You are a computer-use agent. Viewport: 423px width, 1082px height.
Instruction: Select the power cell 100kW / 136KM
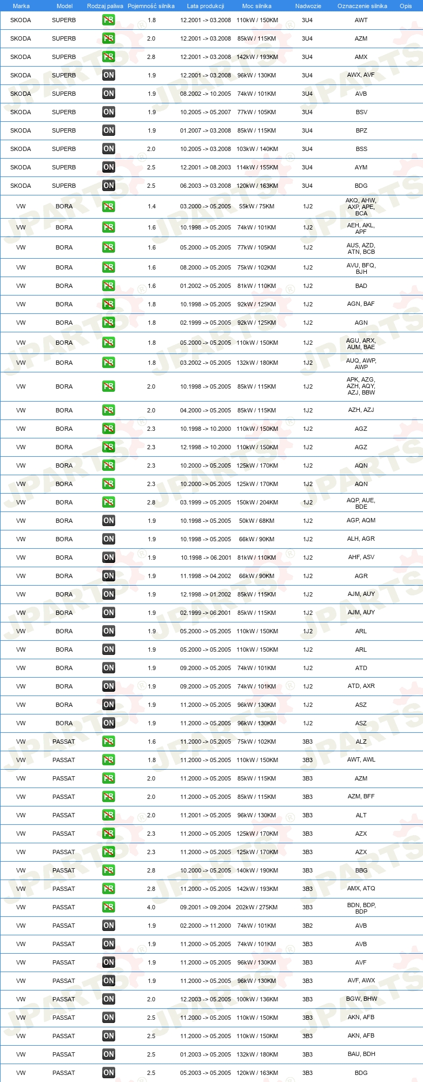pyautogui.click(x=257, y=999)
